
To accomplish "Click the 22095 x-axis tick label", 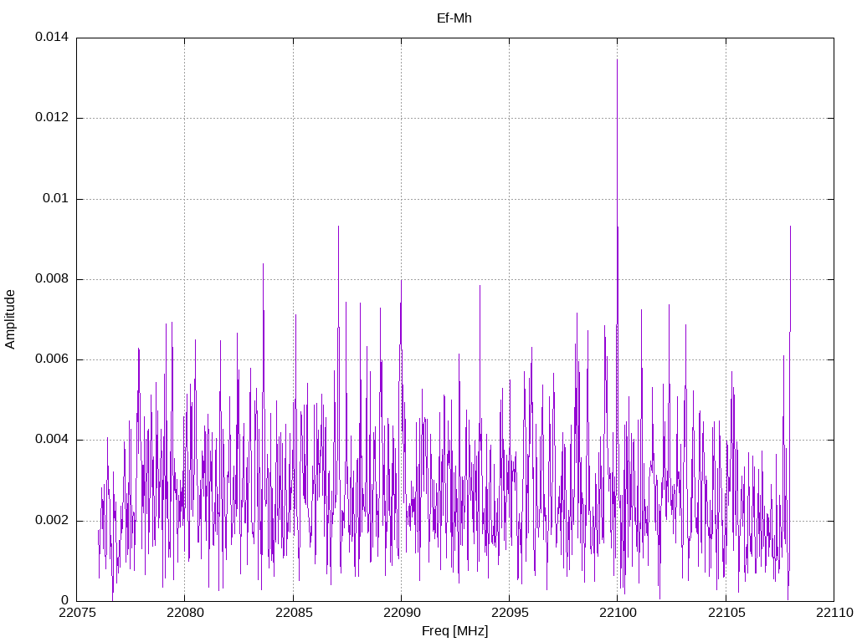I will [509, 614].
